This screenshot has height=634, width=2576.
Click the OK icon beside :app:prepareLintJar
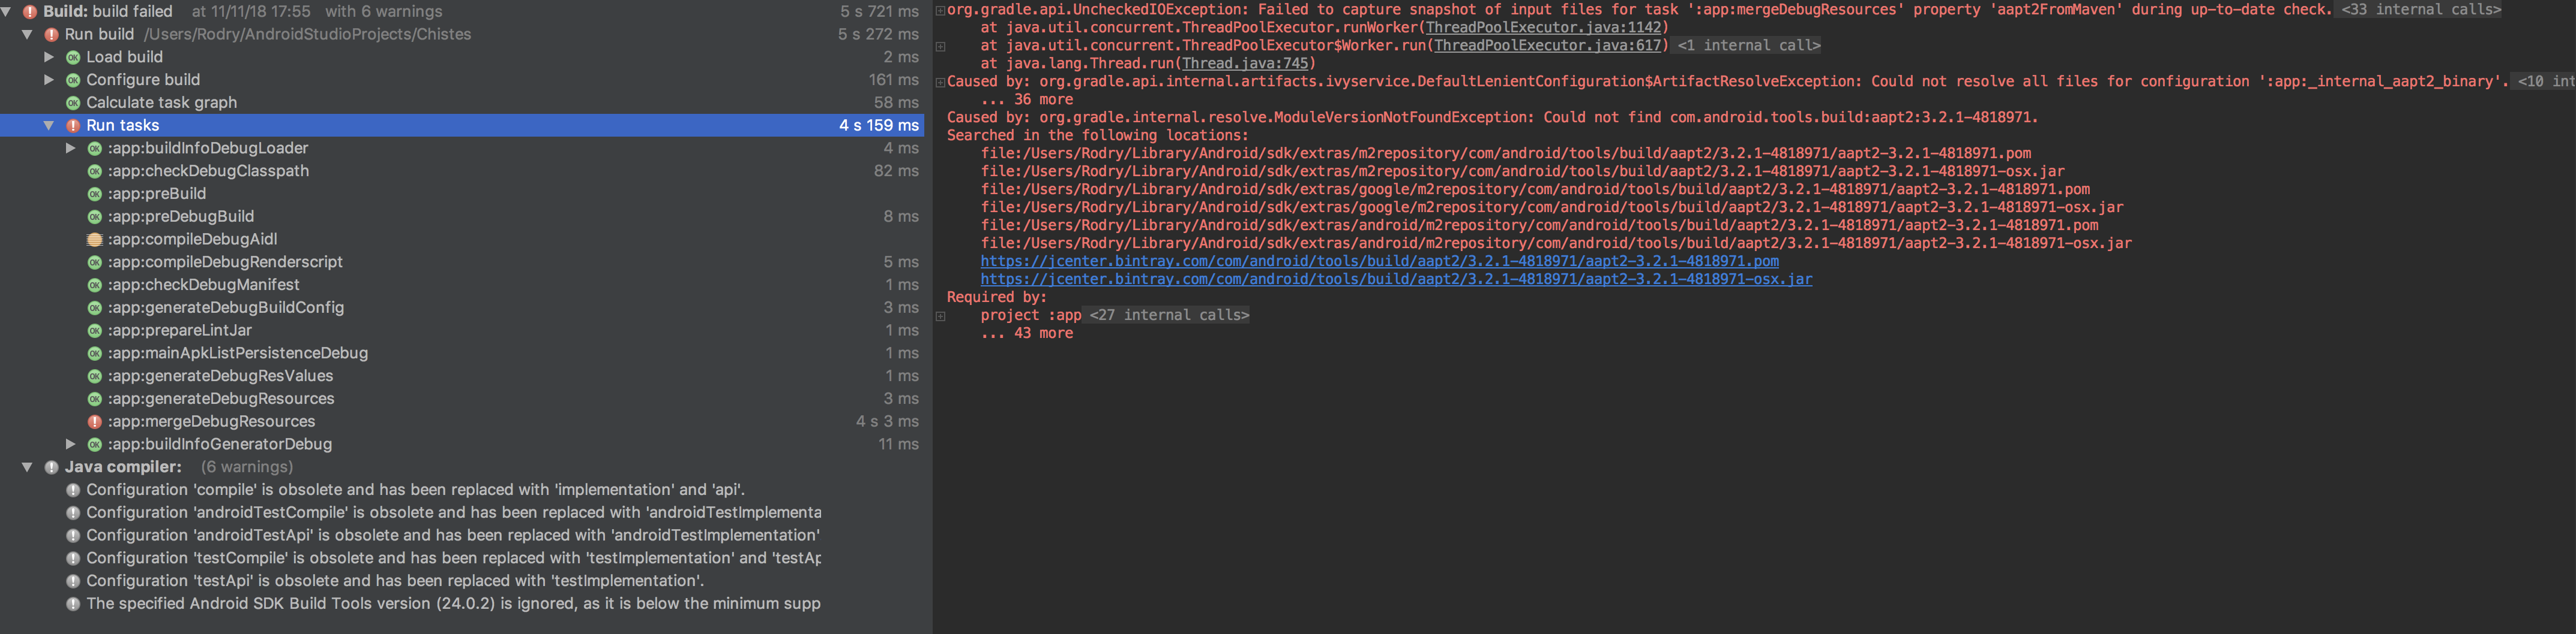[x=95, y=330]
